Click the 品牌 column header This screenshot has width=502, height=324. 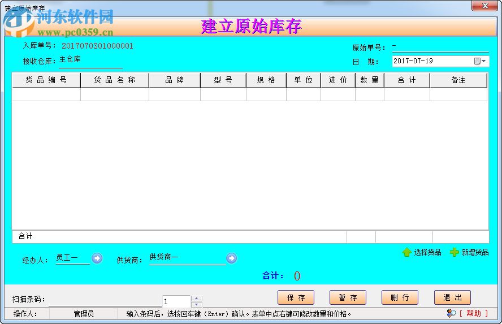[175, 80]
